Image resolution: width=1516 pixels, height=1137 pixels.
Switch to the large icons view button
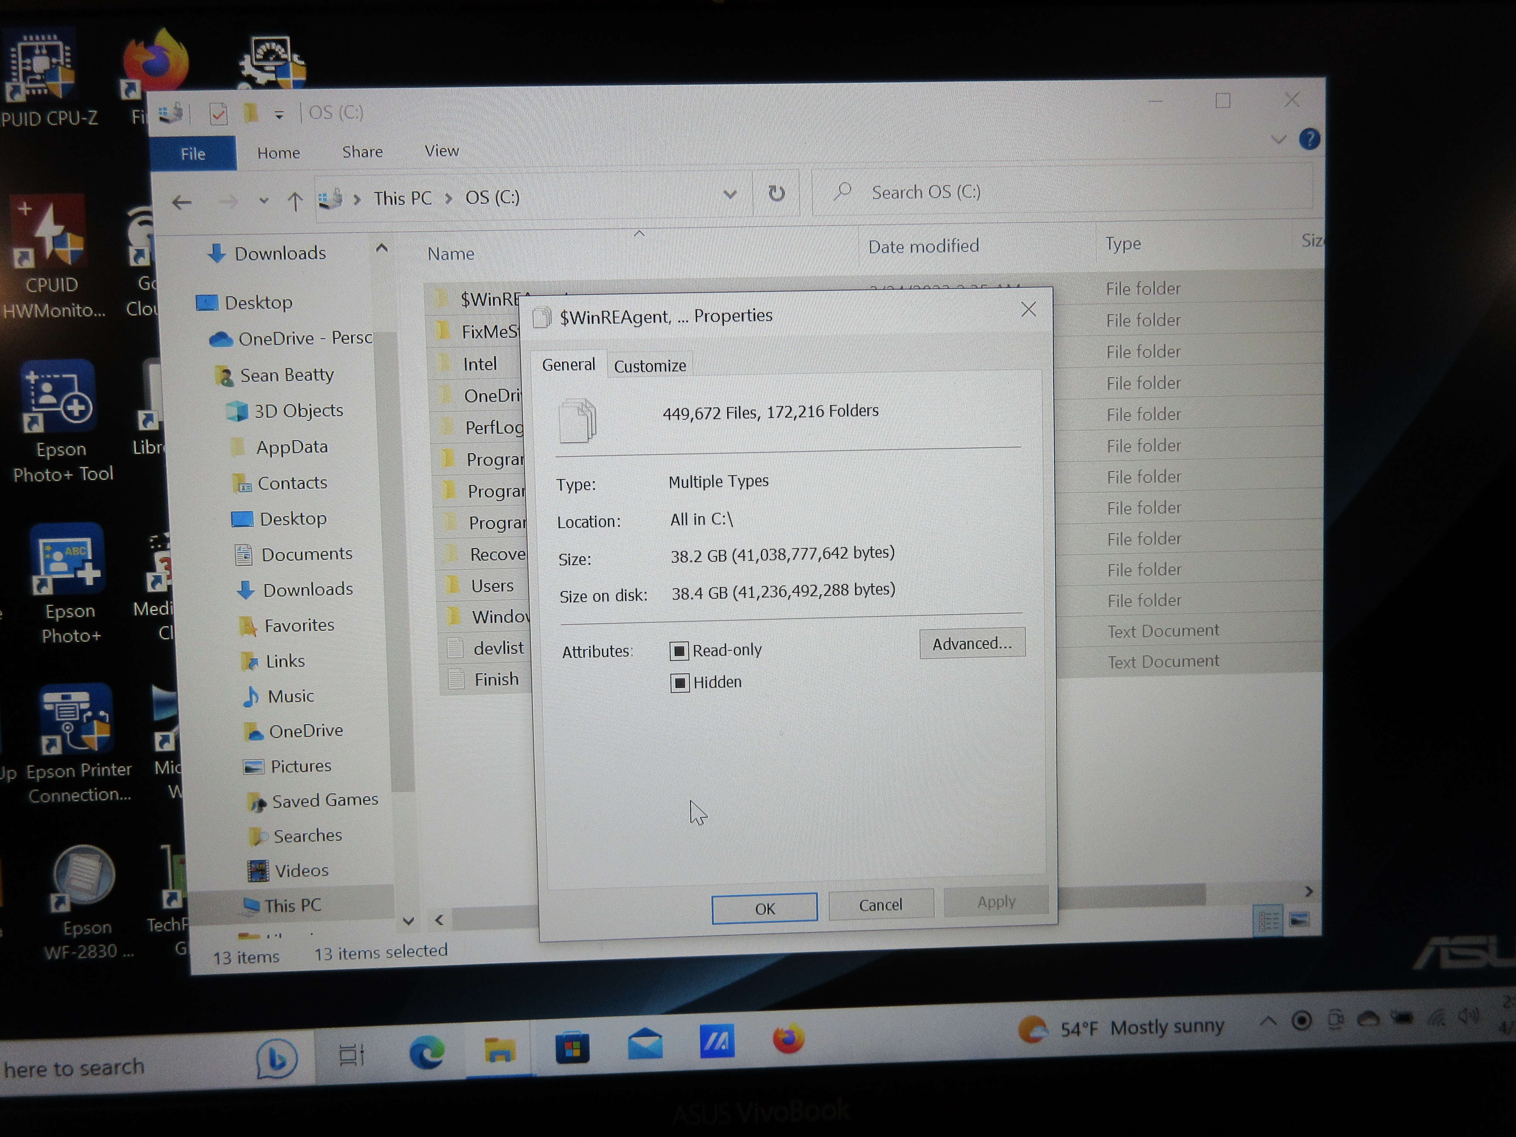[1299, 920]
